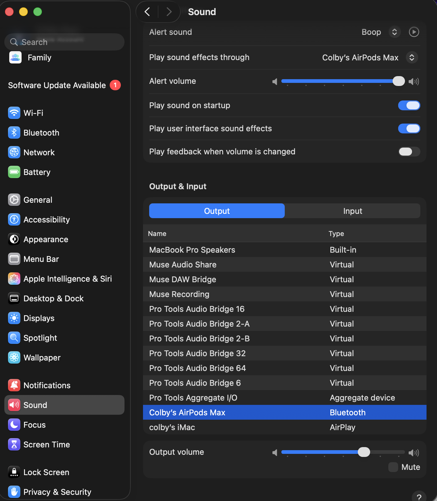Click the Sound speaker icon in sidebar
437x501 pixels.
[x=14, y=405]
